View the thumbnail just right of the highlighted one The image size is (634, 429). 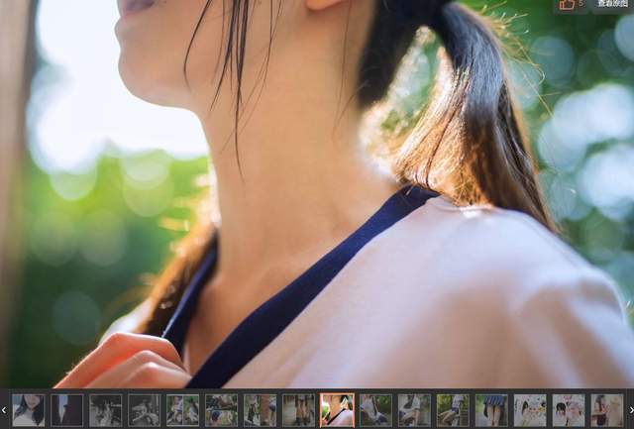pyautogui.click(x=375, y=409)
